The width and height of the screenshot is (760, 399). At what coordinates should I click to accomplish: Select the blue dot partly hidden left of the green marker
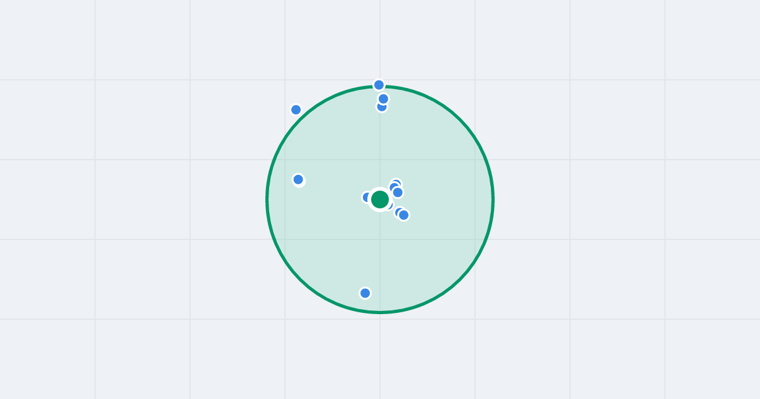click(x=367, y=197)
